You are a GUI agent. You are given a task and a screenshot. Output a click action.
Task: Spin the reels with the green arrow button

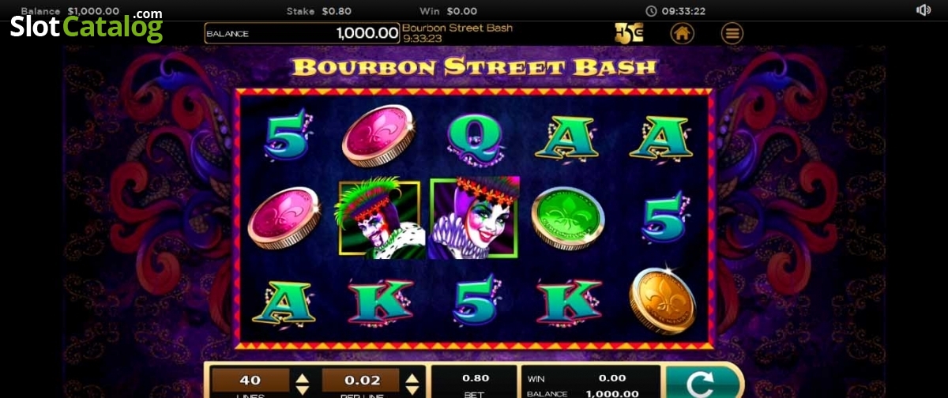(x=699, y=382)
